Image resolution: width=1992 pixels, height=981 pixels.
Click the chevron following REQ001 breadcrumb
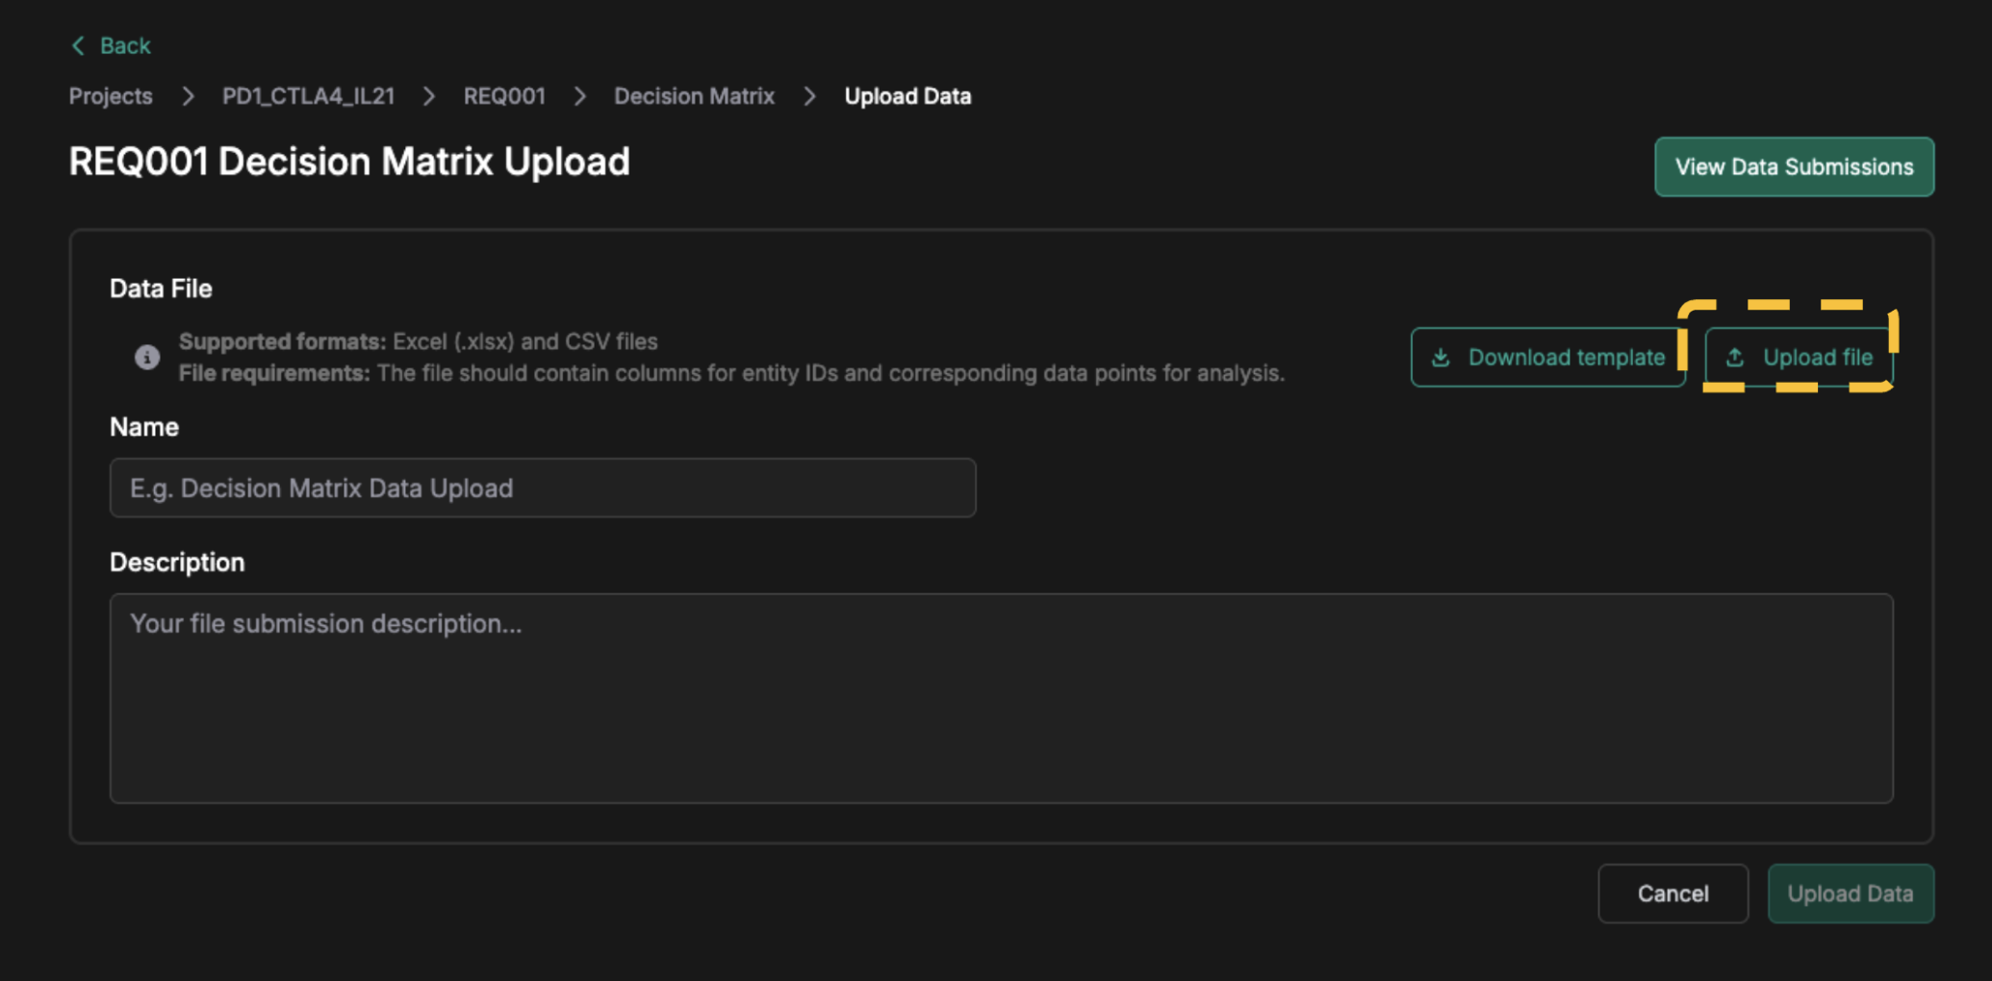[x=580, y=96]
